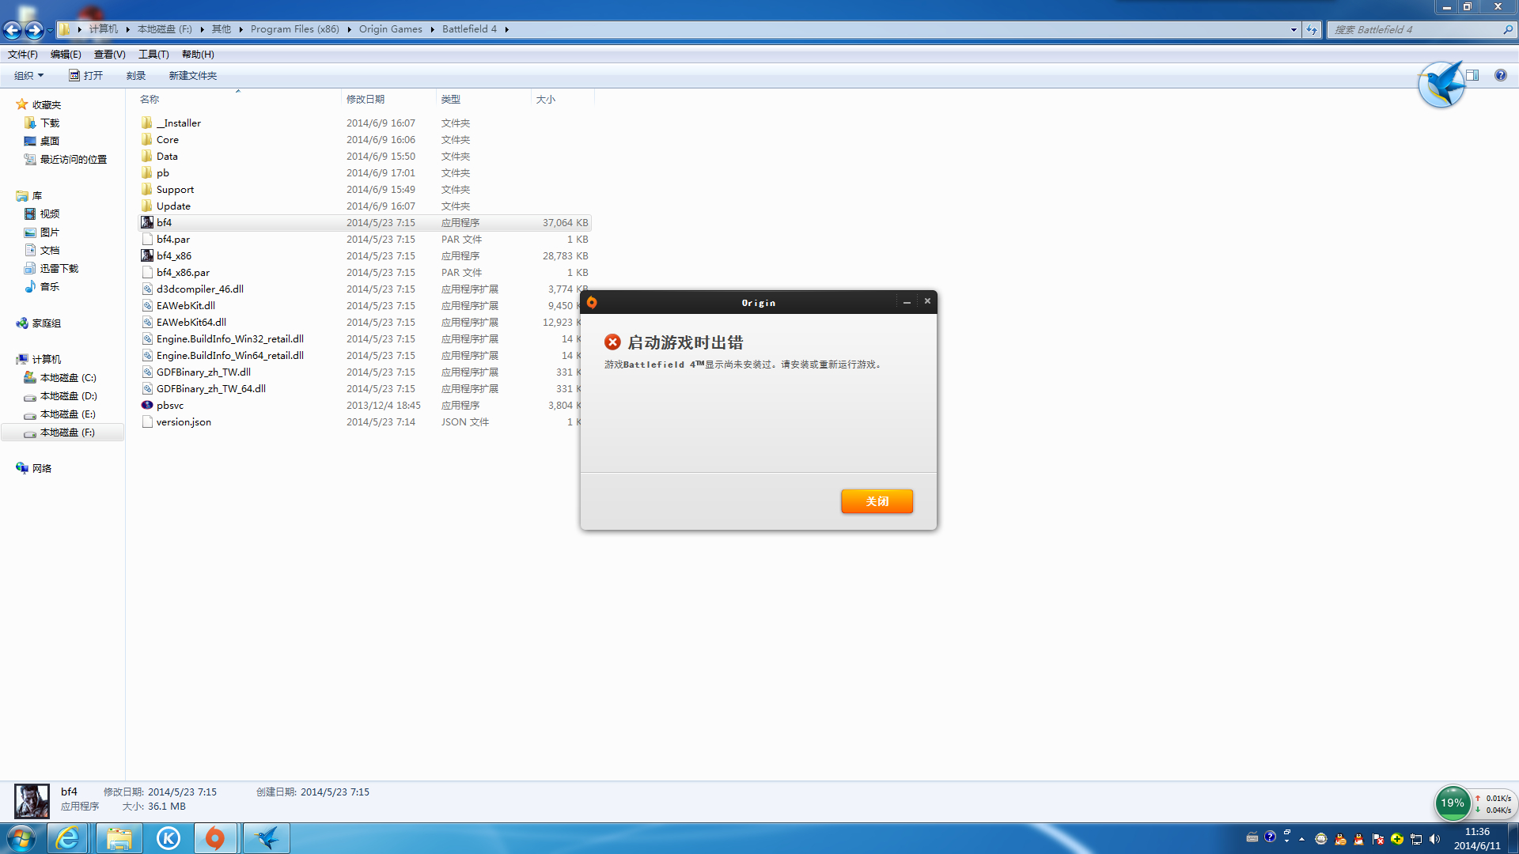Select 本地磁盘 (C:) in navigation pane
The image size is (1519, 854).
click(x=68, y=378)
